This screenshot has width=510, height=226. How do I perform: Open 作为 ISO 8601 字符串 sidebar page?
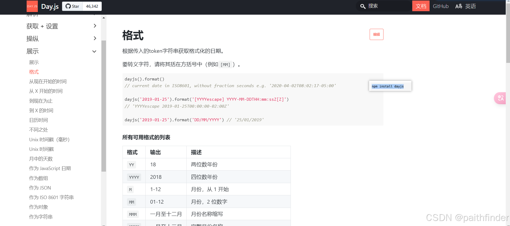[51, 197]
